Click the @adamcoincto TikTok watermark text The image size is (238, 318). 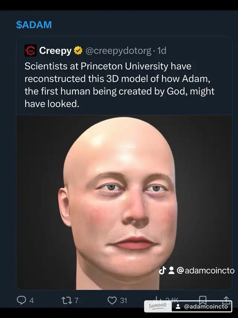[x=206, y=270]
